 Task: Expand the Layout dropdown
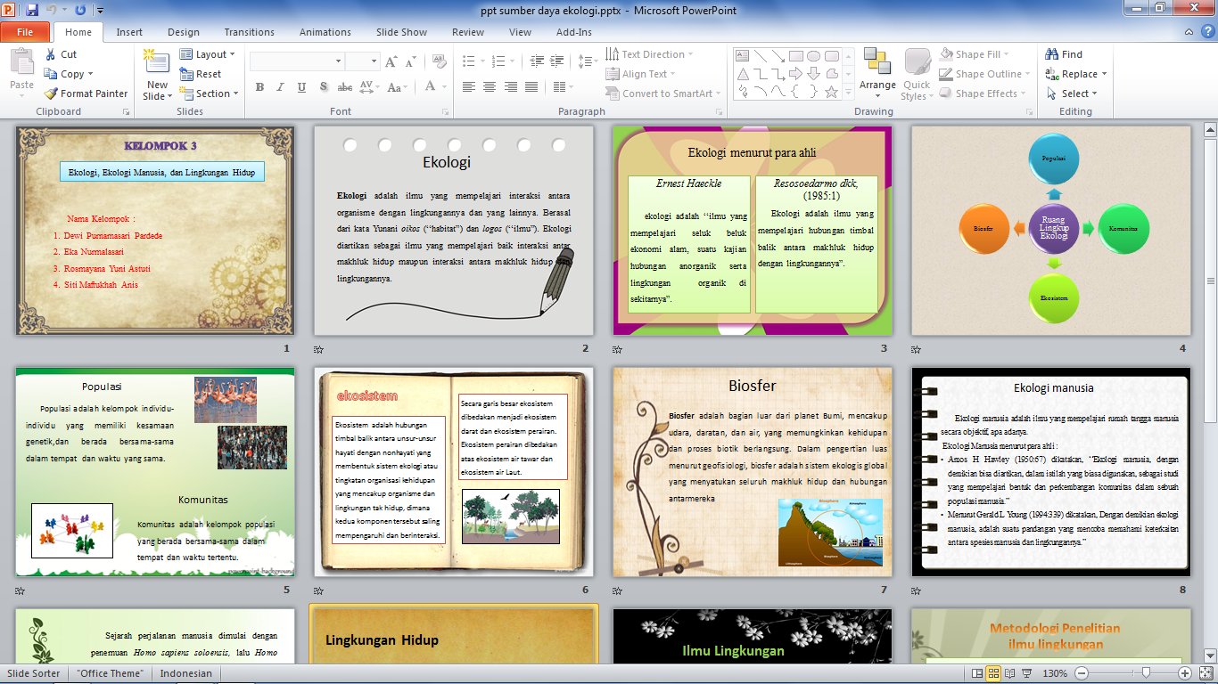[207, 54]
